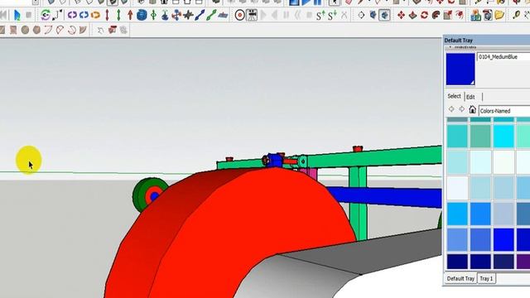The height and width of the screenshot is (298, 530).
Task: Click the Materials home icon
Action: point(473,109)
